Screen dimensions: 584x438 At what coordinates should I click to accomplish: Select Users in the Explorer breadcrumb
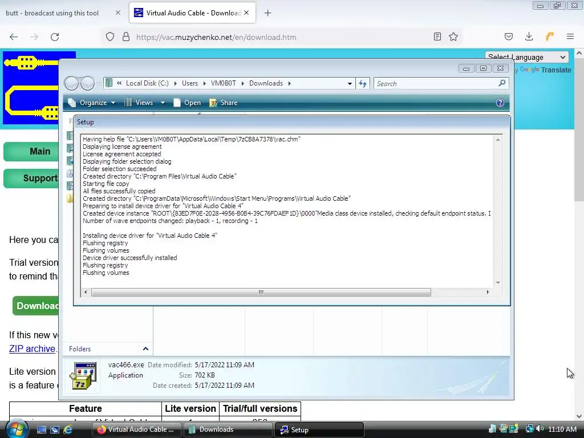click(x=190, y=83)
